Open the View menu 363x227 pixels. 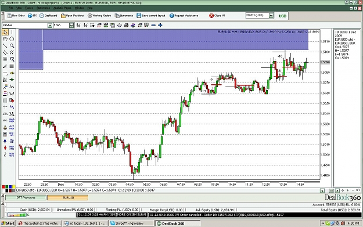(19, 8)
